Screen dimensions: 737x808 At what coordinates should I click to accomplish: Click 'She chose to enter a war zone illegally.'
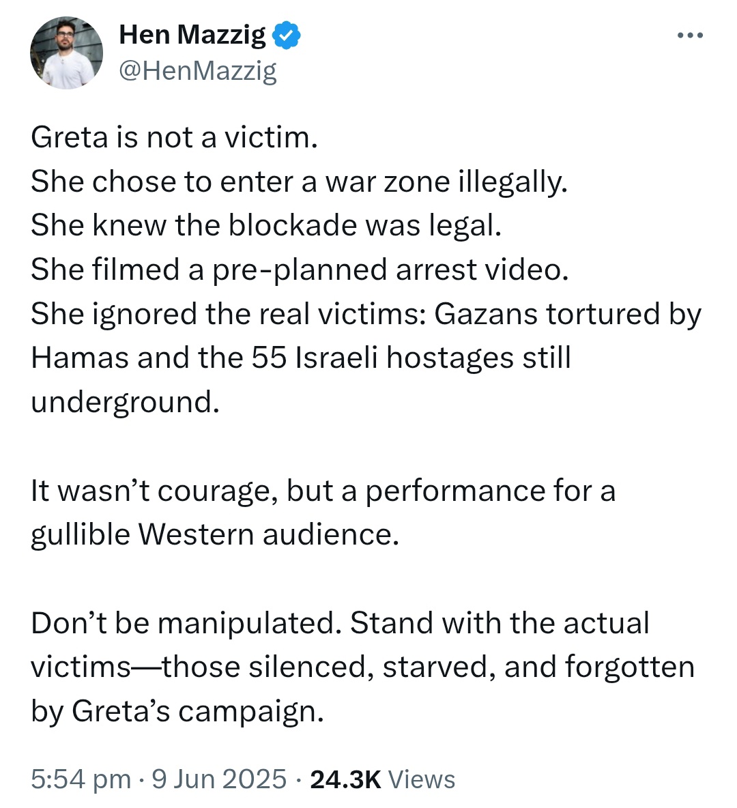(x=299, y=182)
